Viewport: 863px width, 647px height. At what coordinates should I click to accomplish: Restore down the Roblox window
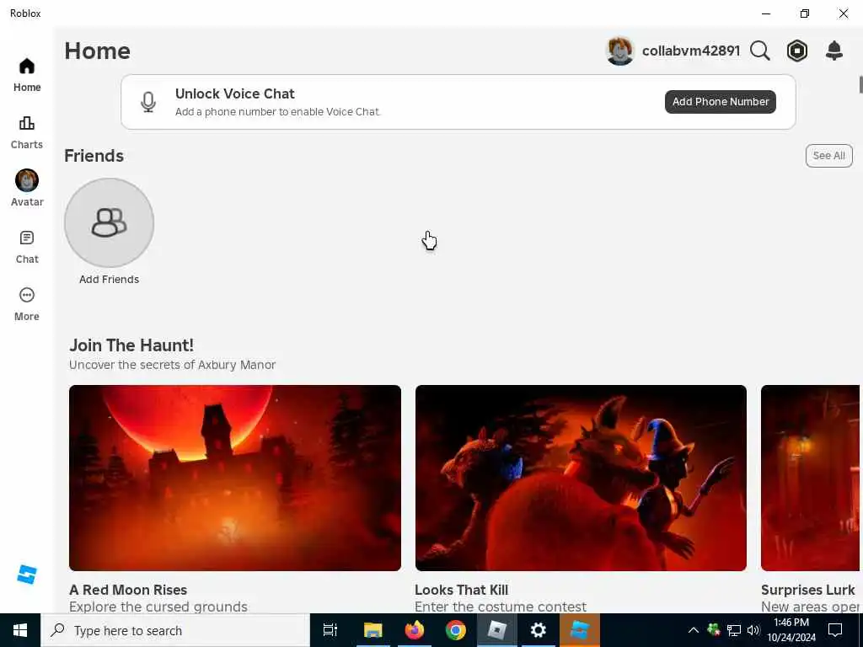tap(805, 13)
